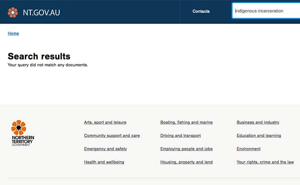Go to Education and learning

259,136
